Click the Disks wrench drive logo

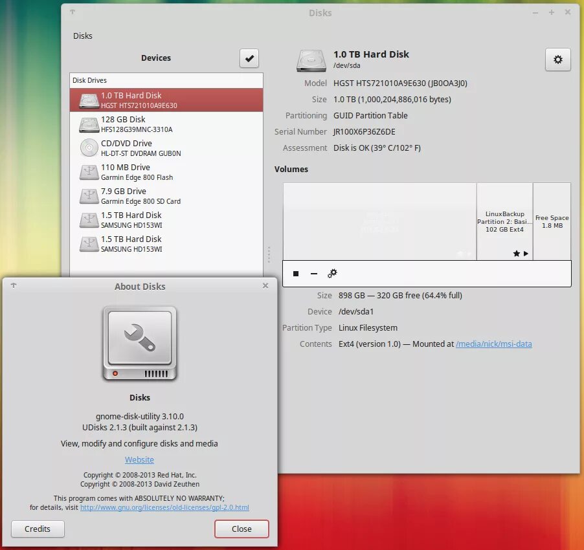coord(140,344)
